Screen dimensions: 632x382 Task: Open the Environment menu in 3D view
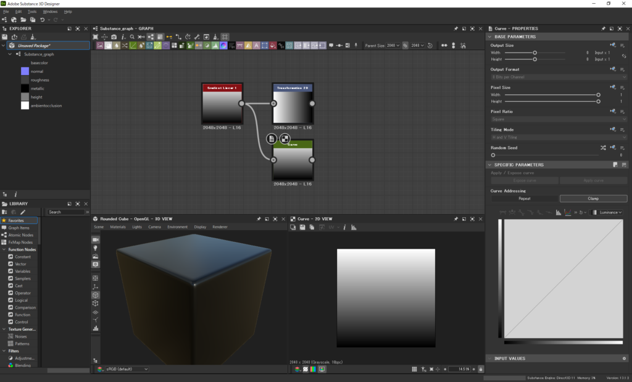click(x=177, y=227)
